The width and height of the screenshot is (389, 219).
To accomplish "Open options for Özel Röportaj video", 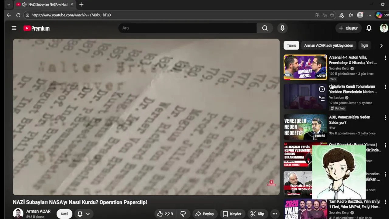I will pyautogui.click(x=385, y=145).
